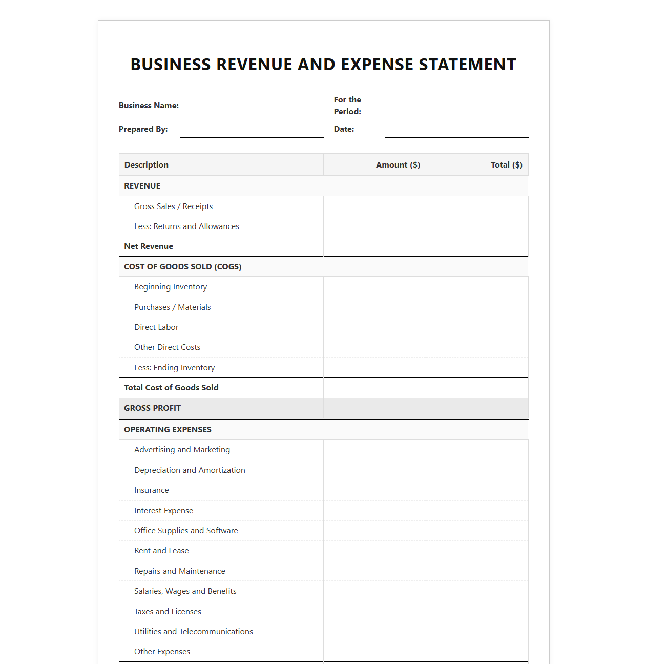Image resolution: width=647 pixels, height=664 pixels.
Task: Click the 'Rent and Lease' row label
Action: click(161, 551)
